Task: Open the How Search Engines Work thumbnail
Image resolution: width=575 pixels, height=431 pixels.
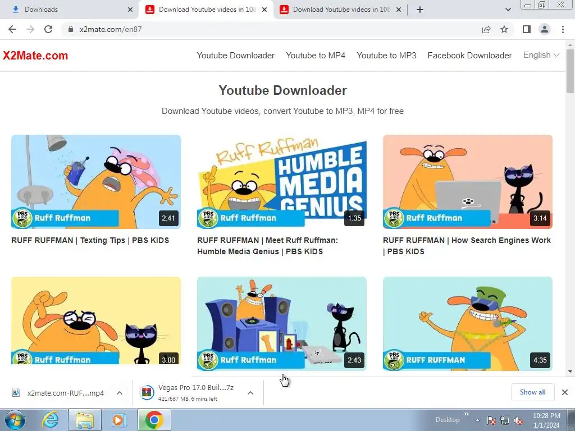Action: tap(468, 182)
